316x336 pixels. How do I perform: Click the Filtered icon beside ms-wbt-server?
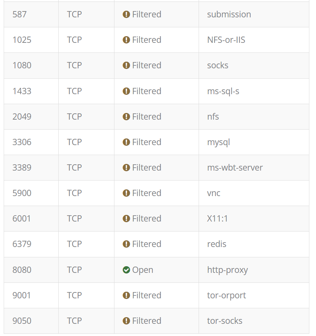click(x=126, y=168)
